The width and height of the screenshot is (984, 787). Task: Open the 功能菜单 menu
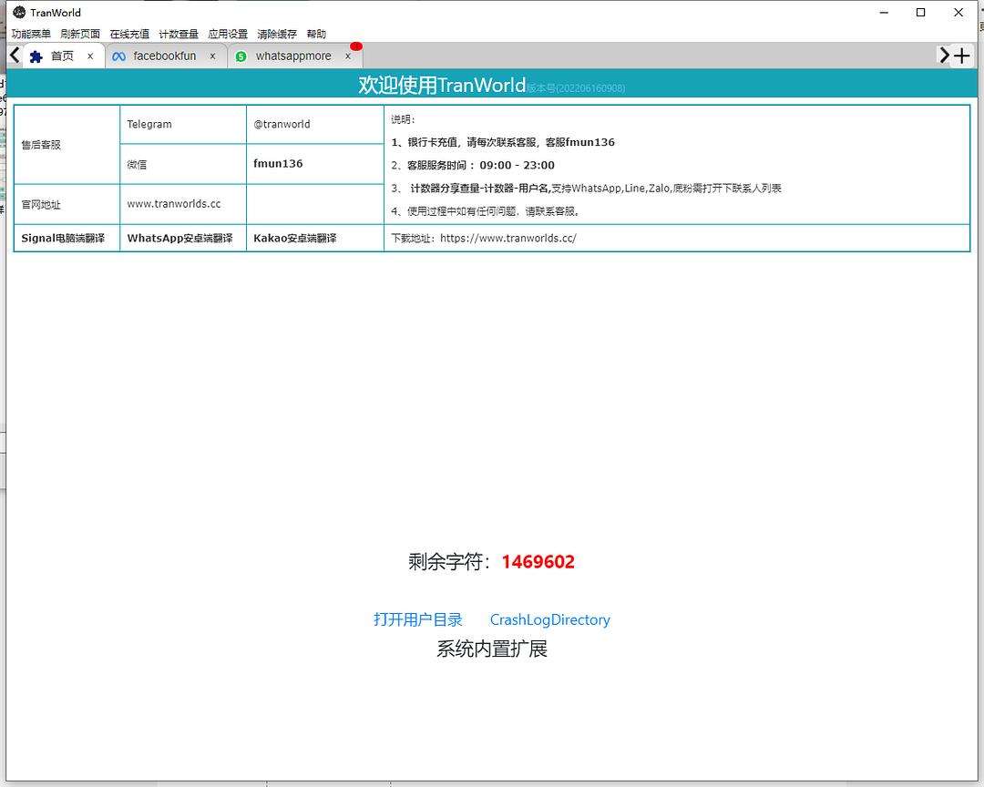pyautogui.click(x=31, y=34)
